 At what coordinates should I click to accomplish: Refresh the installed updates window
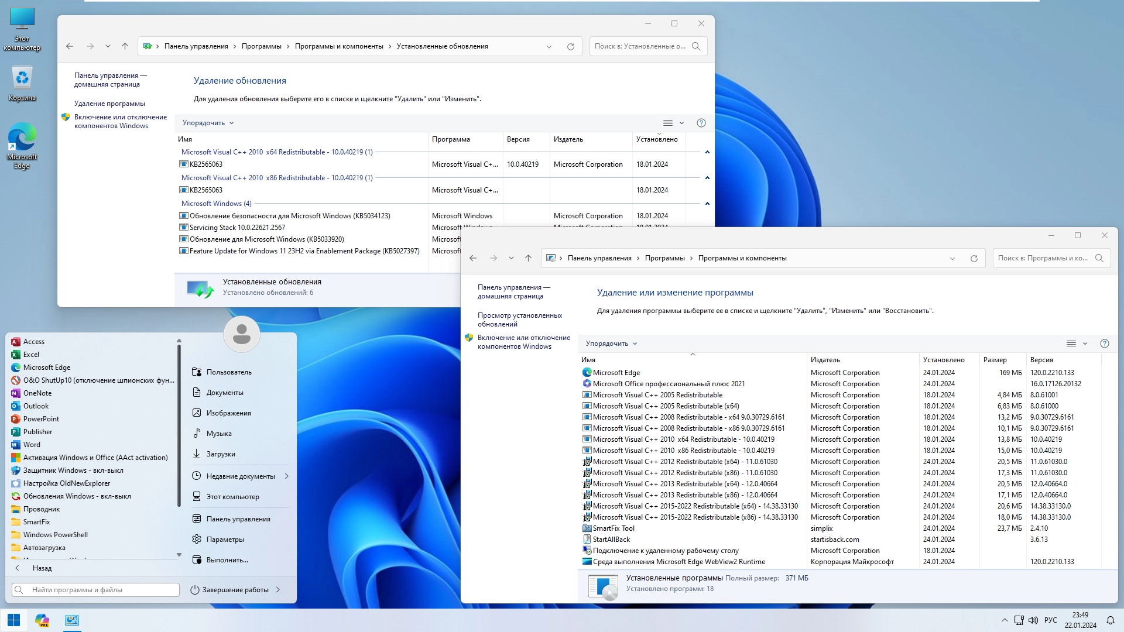pyautogui.click(x=570, y=46)
